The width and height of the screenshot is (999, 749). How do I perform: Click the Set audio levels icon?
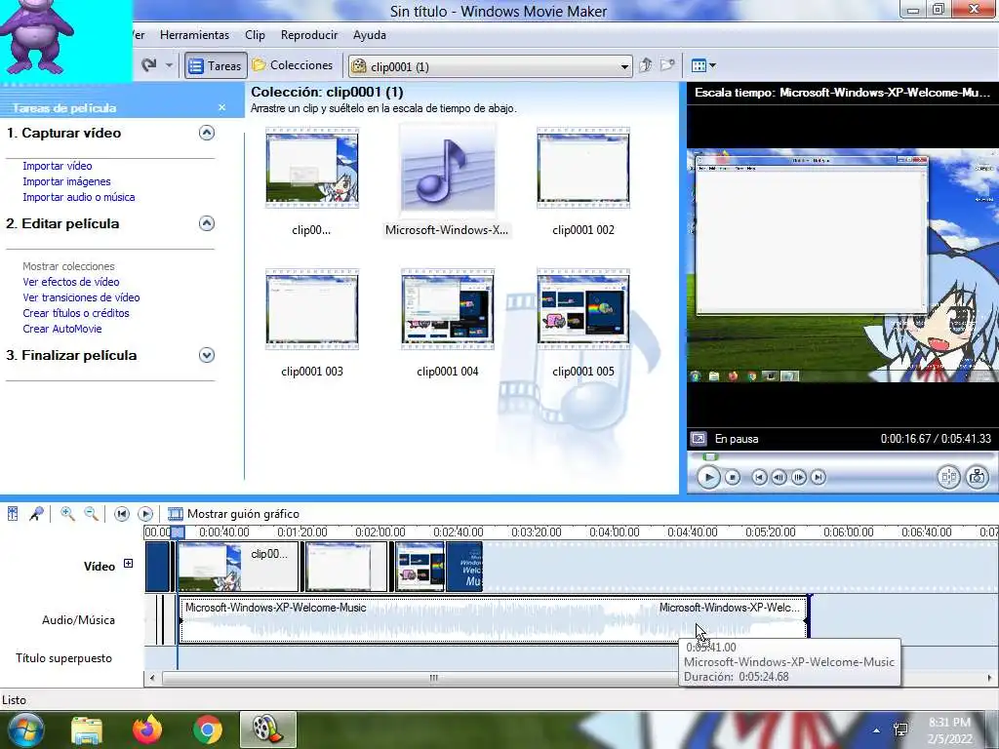(x=13, y=513)
